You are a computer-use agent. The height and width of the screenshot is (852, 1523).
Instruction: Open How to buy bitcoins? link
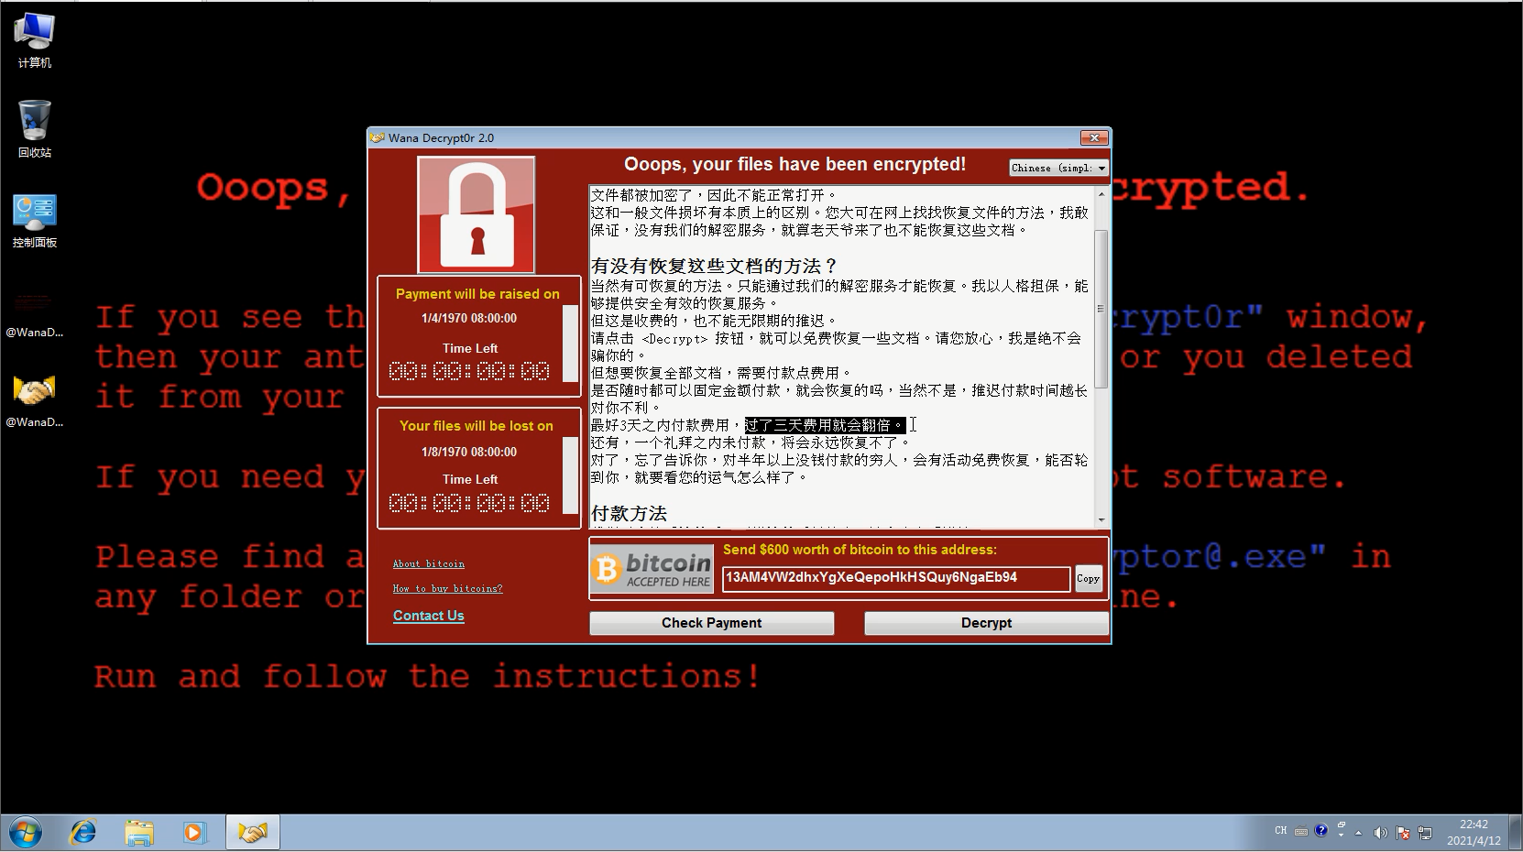pyautogui.click(x=448, y=589)
